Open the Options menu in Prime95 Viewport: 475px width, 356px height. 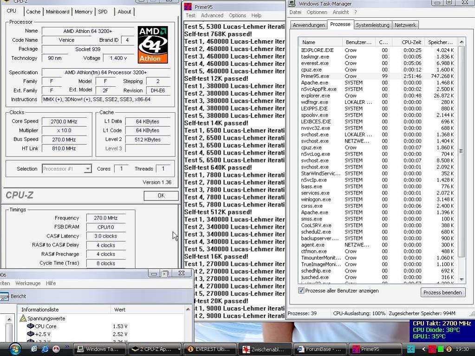click(237, 15)
